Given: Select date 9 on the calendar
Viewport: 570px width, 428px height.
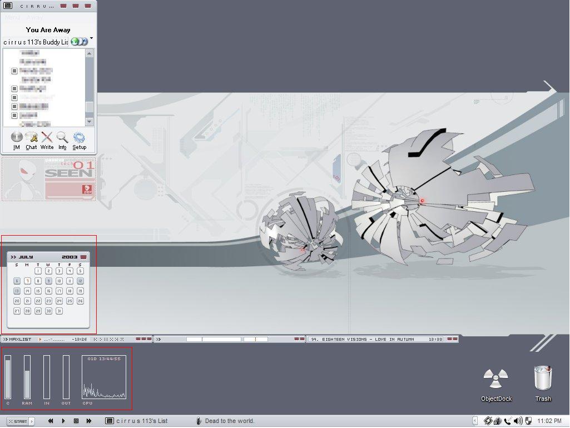Looking at the screenshot, I should [x=48, y=281].
